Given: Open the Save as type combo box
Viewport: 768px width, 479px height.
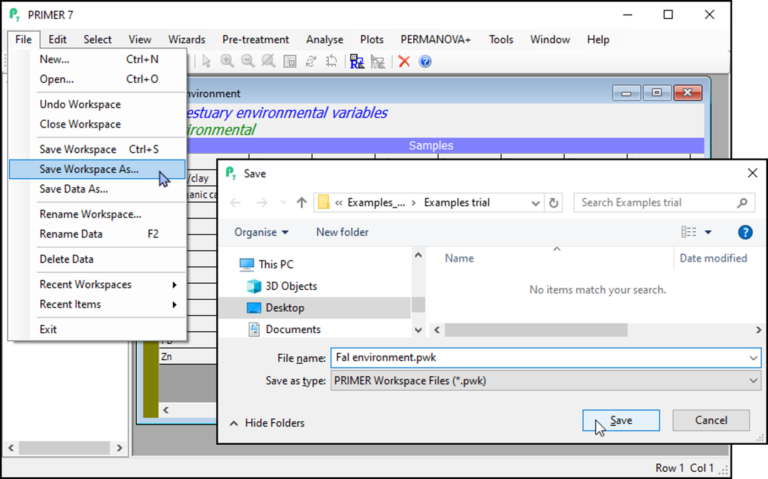Looking at the screenshot, I should click(x=546, y=381).
